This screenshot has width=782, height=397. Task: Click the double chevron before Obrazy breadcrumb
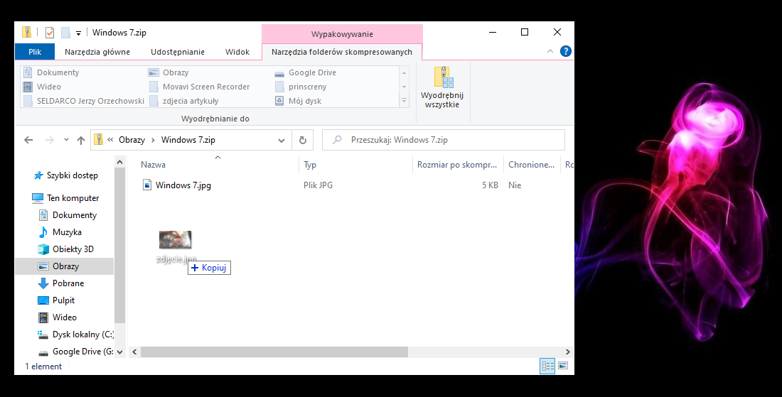coord(110,140)
